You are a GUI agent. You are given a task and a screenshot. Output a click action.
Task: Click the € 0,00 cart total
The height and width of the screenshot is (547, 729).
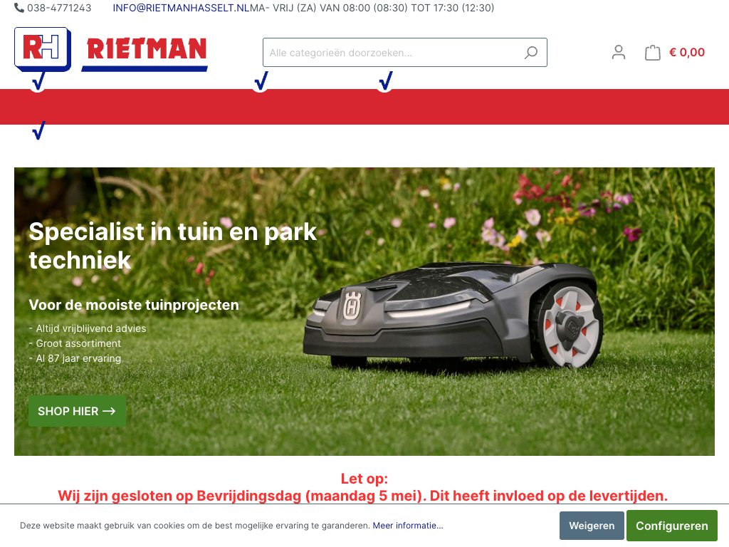(687, 52)
